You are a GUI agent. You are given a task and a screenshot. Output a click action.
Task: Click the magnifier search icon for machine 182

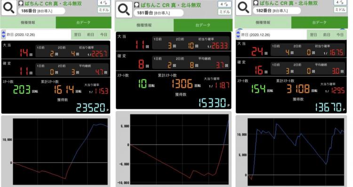click(244, 8)
